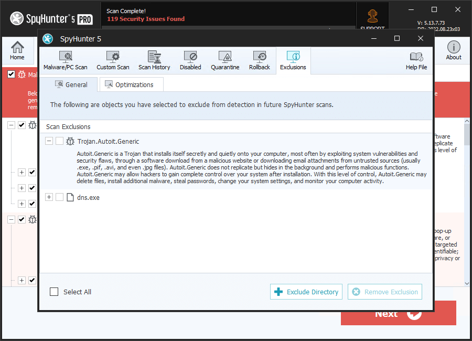
Task: Collapse the Trojan.Autoit.Generic entry
Action: coord(49,141)
